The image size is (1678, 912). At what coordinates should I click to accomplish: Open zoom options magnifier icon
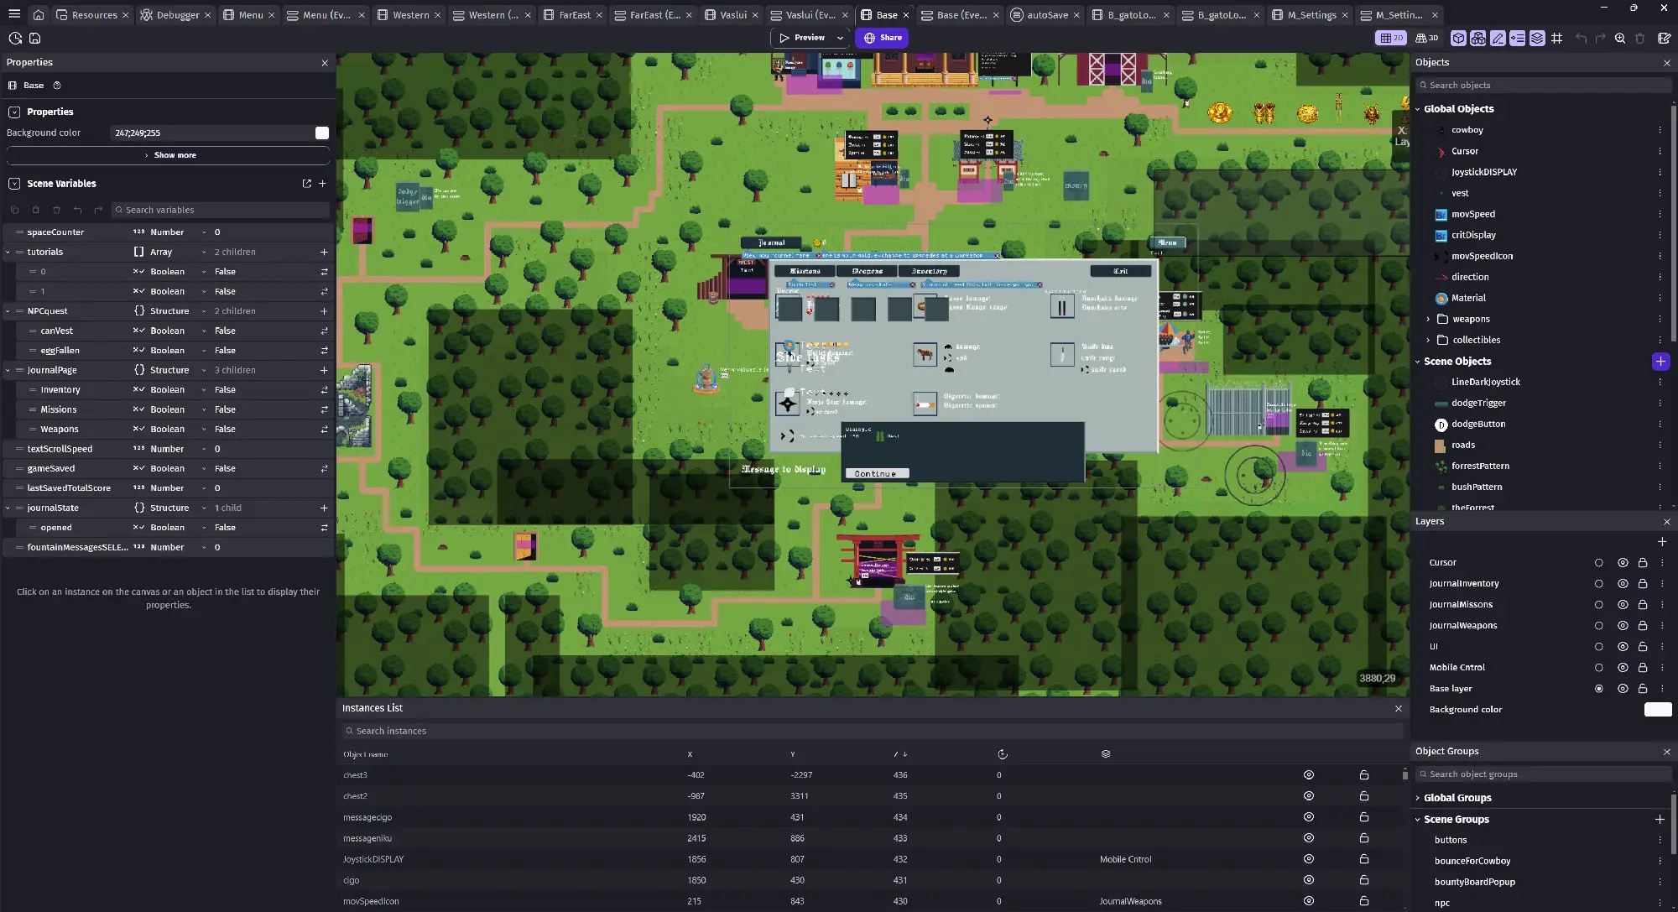1620,38
